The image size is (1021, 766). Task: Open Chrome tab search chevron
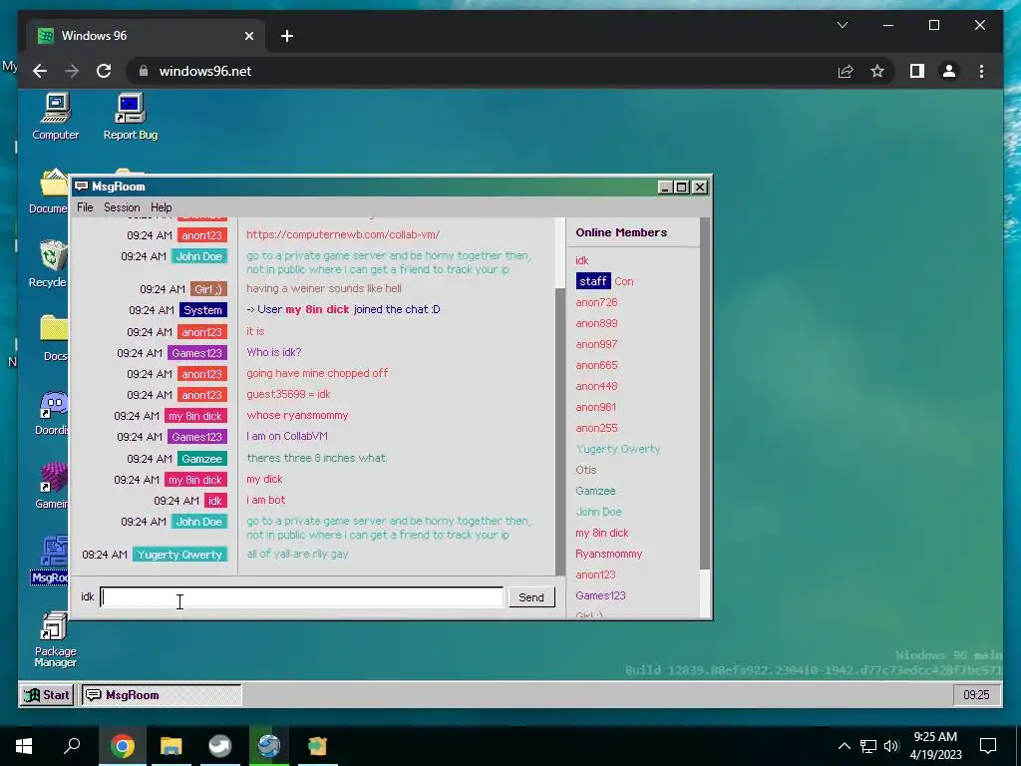click(x=842, y=25)
